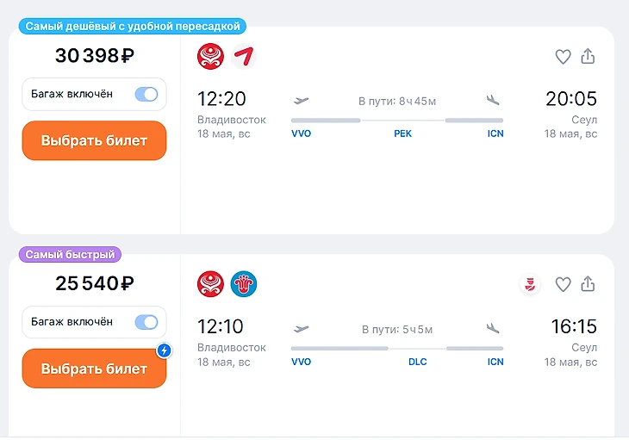The width and height of the screenshot is (629, 440).
Task: Click the DLC layover airport code
Action: (x=417, y=362)
